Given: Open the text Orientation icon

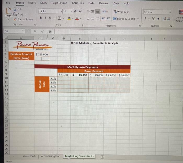Looking at the screenshot, I should (104, 12).
